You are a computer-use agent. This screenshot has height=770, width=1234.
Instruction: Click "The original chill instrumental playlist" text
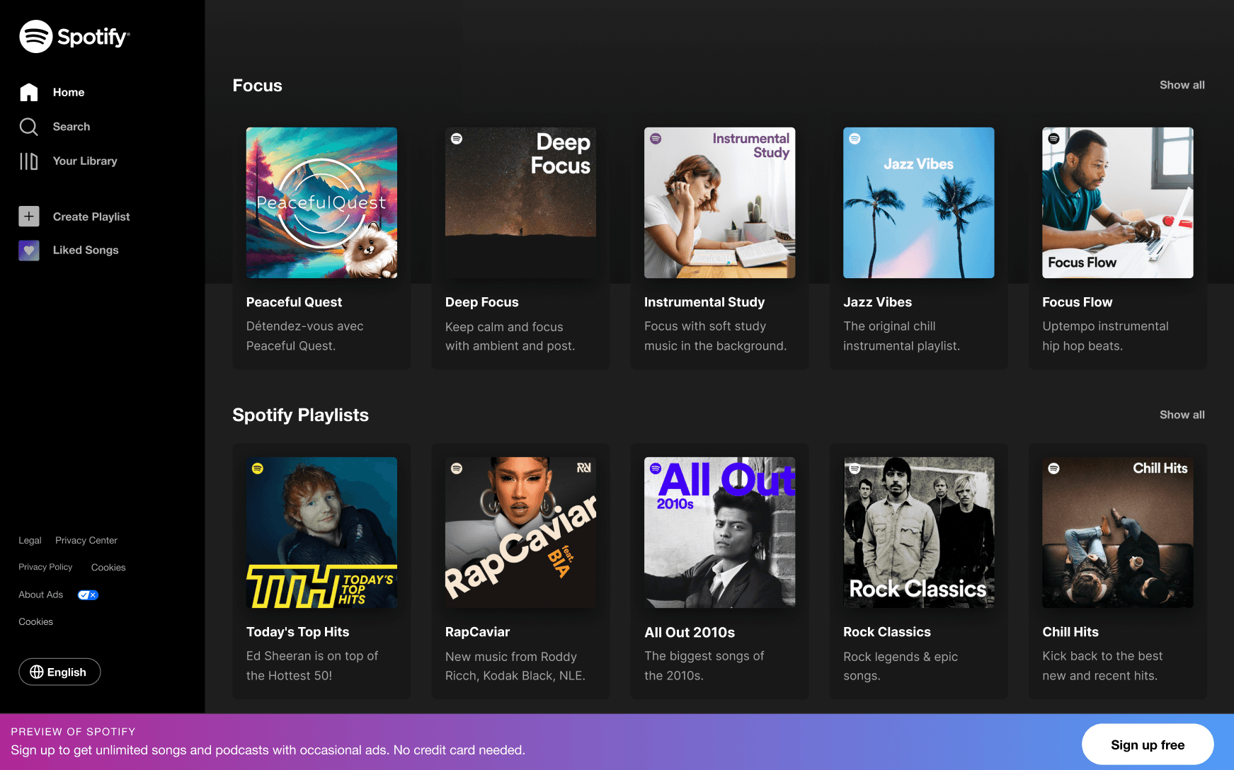coord(901,336)
